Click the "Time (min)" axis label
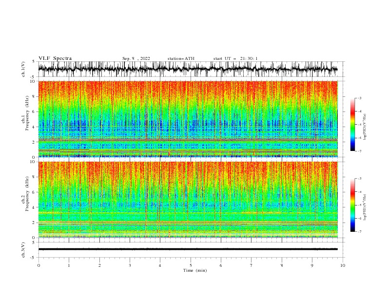 click(195, 270)
